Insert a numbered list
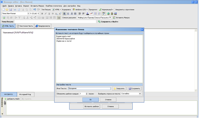199x118 pixels. point(99,14)
